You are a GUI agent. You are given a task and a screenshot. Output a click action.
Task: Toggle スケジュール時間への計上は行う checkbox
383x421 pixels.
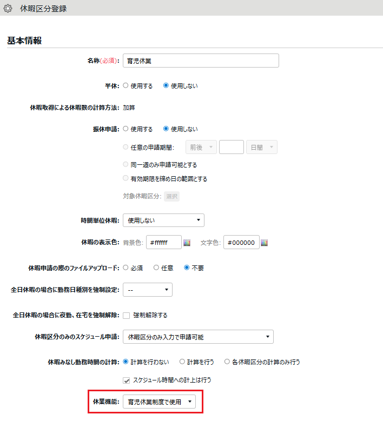pos(127,380)
